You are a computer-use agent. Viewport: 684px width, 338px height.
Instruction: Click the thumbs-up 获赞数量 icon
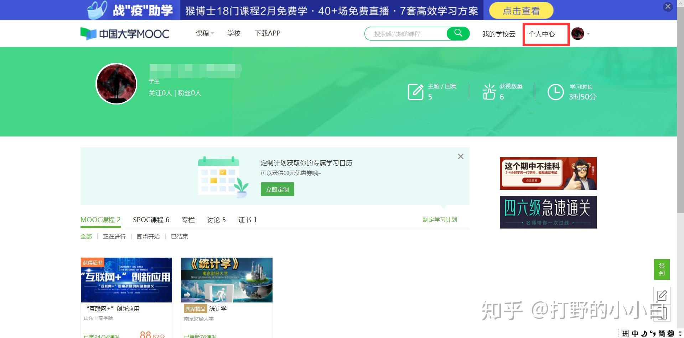point(489,91)
